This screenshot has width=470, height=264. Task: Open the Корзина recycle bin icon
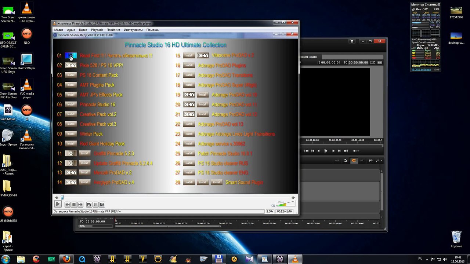456,239
